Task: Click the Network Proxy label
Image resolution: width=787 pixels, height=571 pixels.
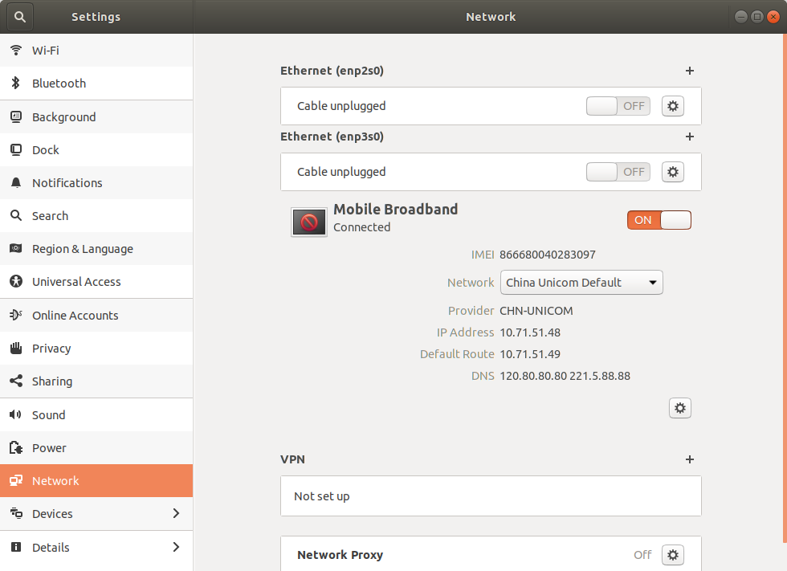Action: point(340,555)
